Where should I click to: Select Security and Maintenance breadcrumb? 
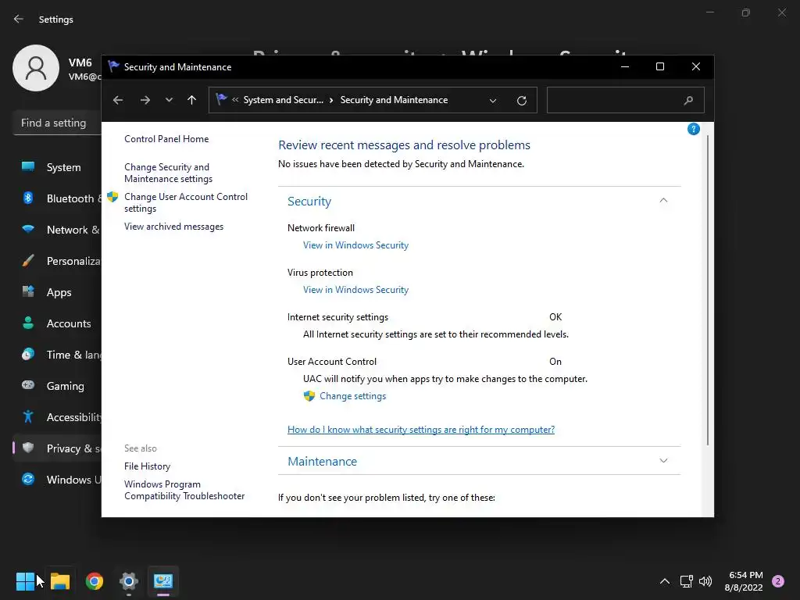pos(394,100)
